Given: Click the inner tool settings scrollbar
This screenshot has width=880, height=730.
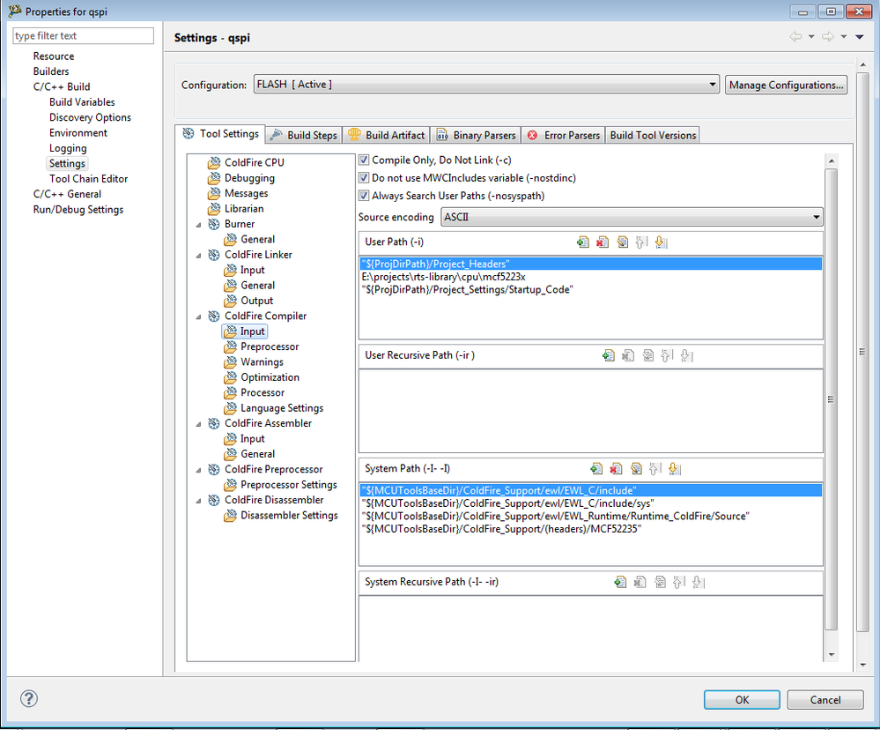Looking at the screenshot, I should coord(832,399).
